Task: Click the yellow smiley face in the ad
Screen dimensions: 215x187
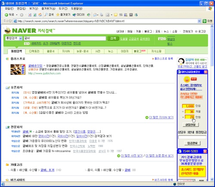Action: click(187, 79)
